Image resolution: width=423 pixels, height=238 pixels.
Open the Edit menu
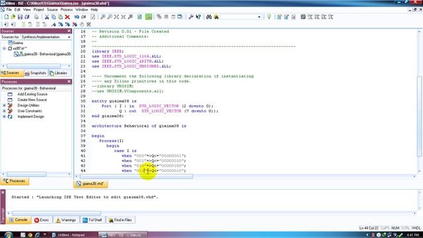(17, 9)
